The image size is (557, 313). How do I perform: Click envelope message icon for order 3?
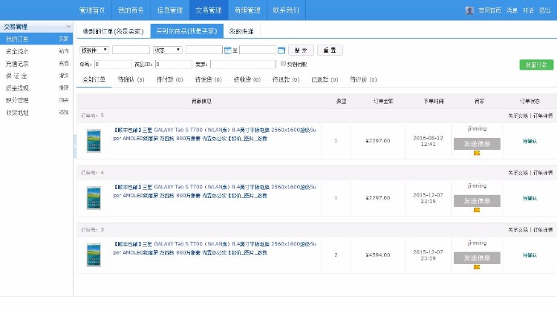(x=477, y=267)
